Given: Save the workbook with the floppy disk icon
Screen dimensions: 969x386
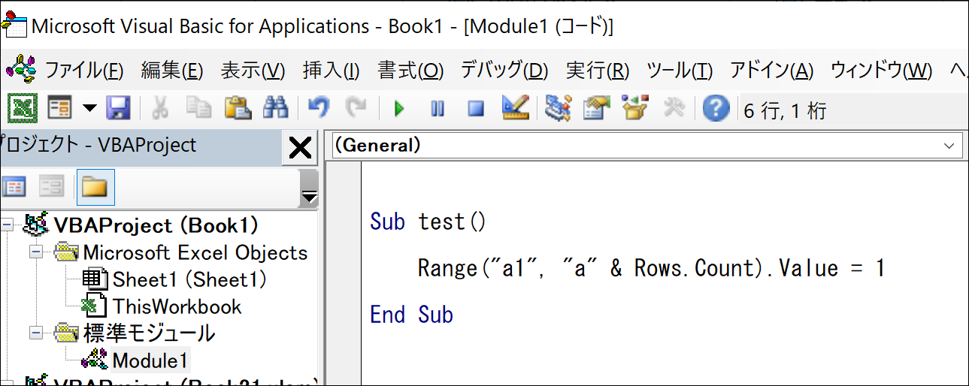Looking at the screenshot, I should tap(119, 109).
